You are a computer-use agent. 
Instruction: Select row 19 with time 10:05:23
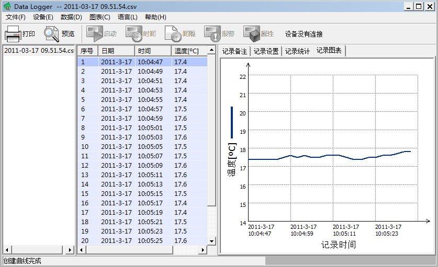[142, 231]
